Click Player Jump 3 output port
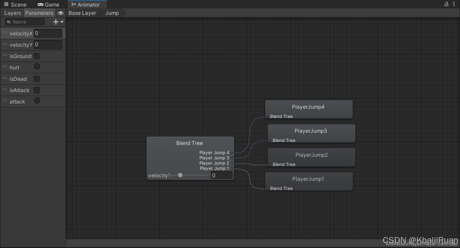This screenshot has width=460, height=248. pyautogui.click(x=231, y=158)
